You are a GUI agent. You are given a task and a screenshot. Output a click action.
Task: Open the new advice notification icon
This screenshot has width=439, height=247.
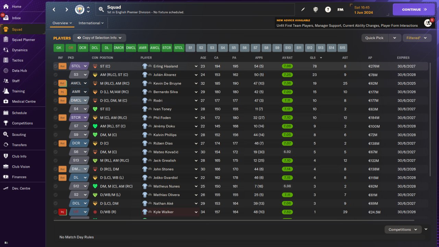(x=428, y=23)
